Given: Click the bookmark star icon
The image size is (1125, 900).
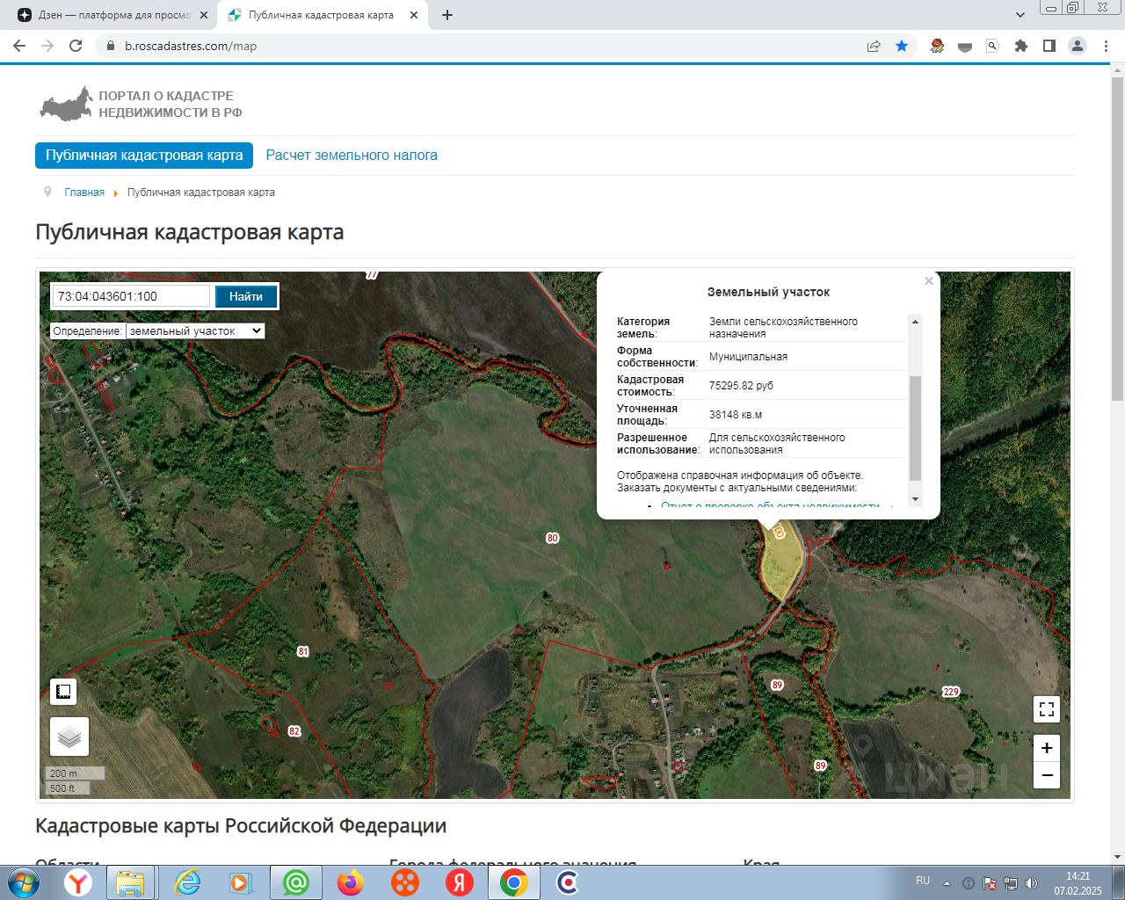Looking at the screenshot, I should point(902,46).
